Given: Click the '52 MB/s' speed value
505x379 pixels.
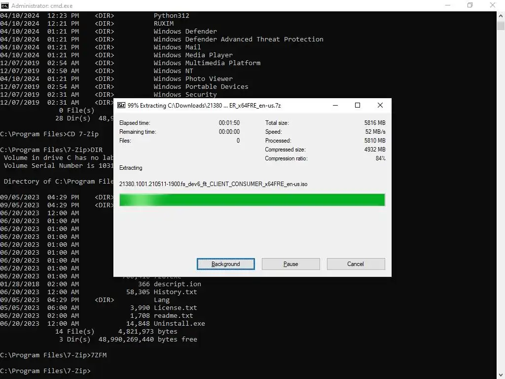Looking at the screenshot, I should click(x=375, y=132).
